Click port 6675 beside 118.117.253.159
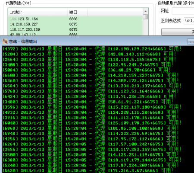Image resolution: width=194 pixels, height=173 pixels. 73,29
